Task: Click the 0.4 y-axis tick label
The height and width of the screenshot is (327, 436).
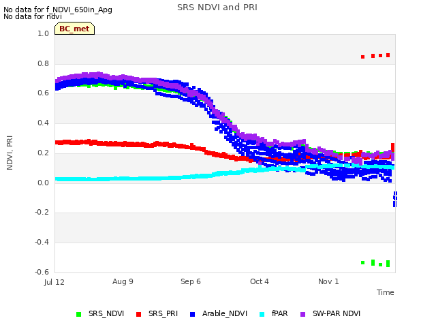Action: tap(43, 123)
